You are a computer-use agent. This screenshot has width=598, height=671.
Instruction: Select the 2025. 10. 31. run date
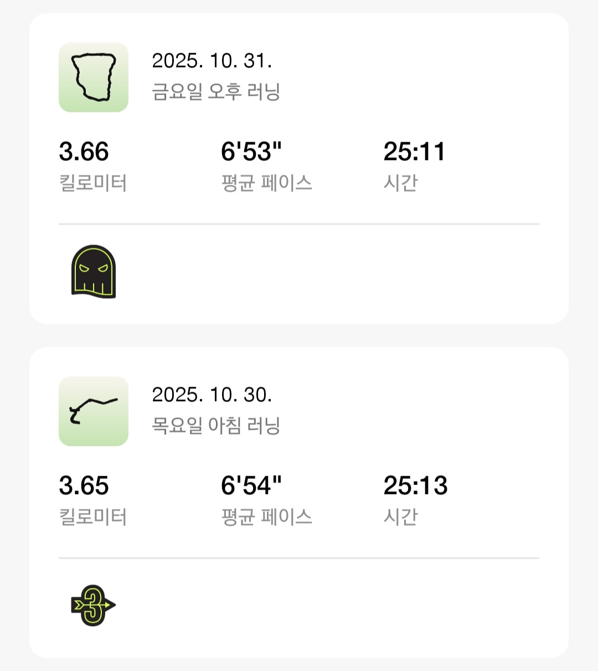(x=212, y=61)
